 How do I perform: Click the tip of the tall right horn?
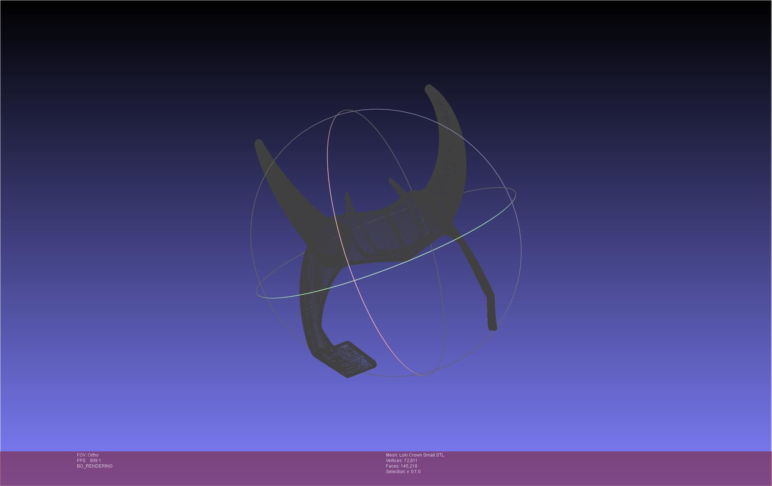click(429, 88)
